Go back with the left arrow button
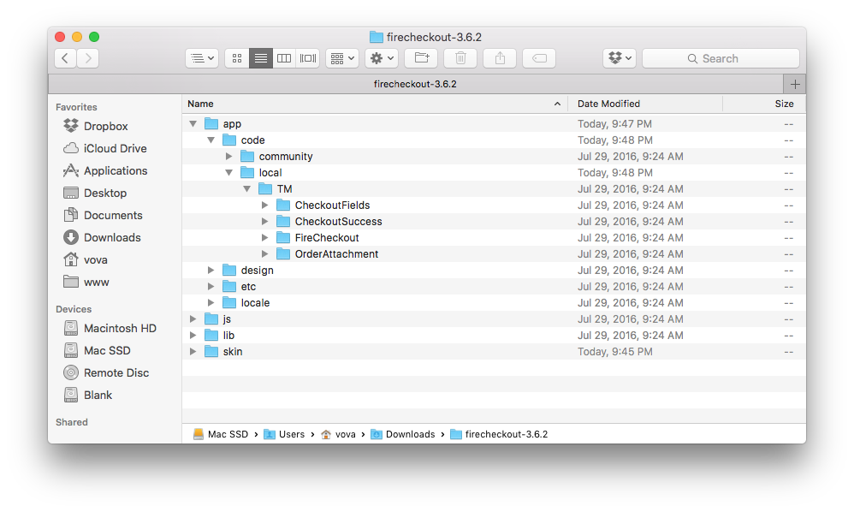Screen dimensions: 854x512 (x=65, y=58)
